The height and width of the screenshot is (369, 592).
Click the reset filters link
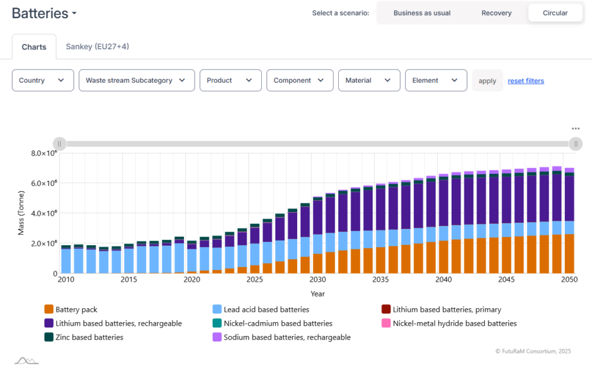click(526, 81)
